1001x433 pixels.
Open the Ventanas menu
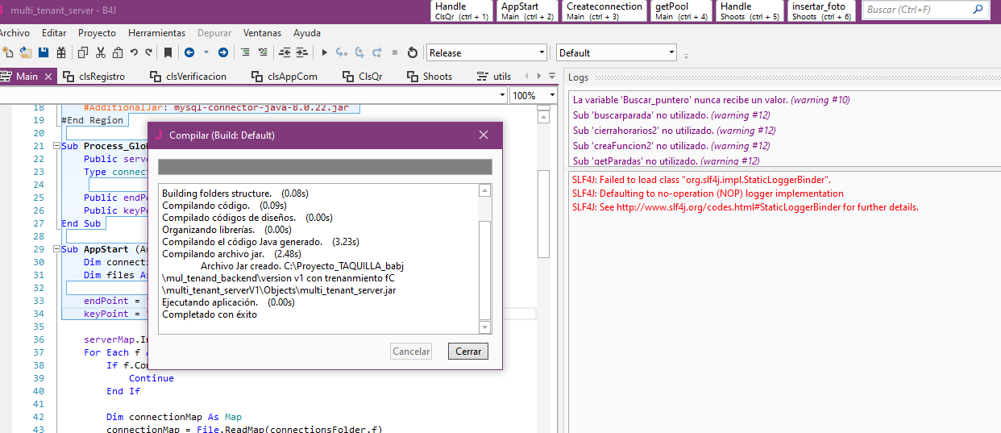(262, 33)
